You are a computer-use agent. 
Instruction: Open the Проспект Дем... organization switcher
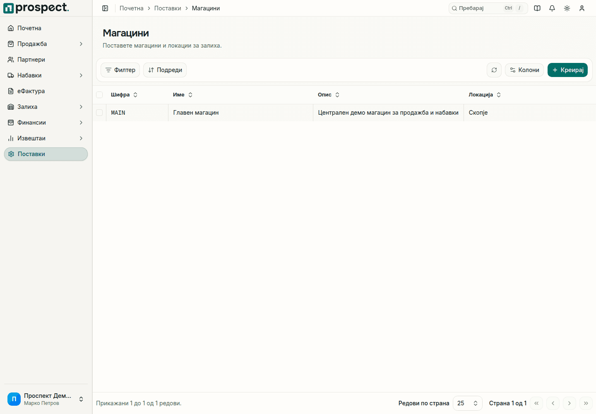46,399
